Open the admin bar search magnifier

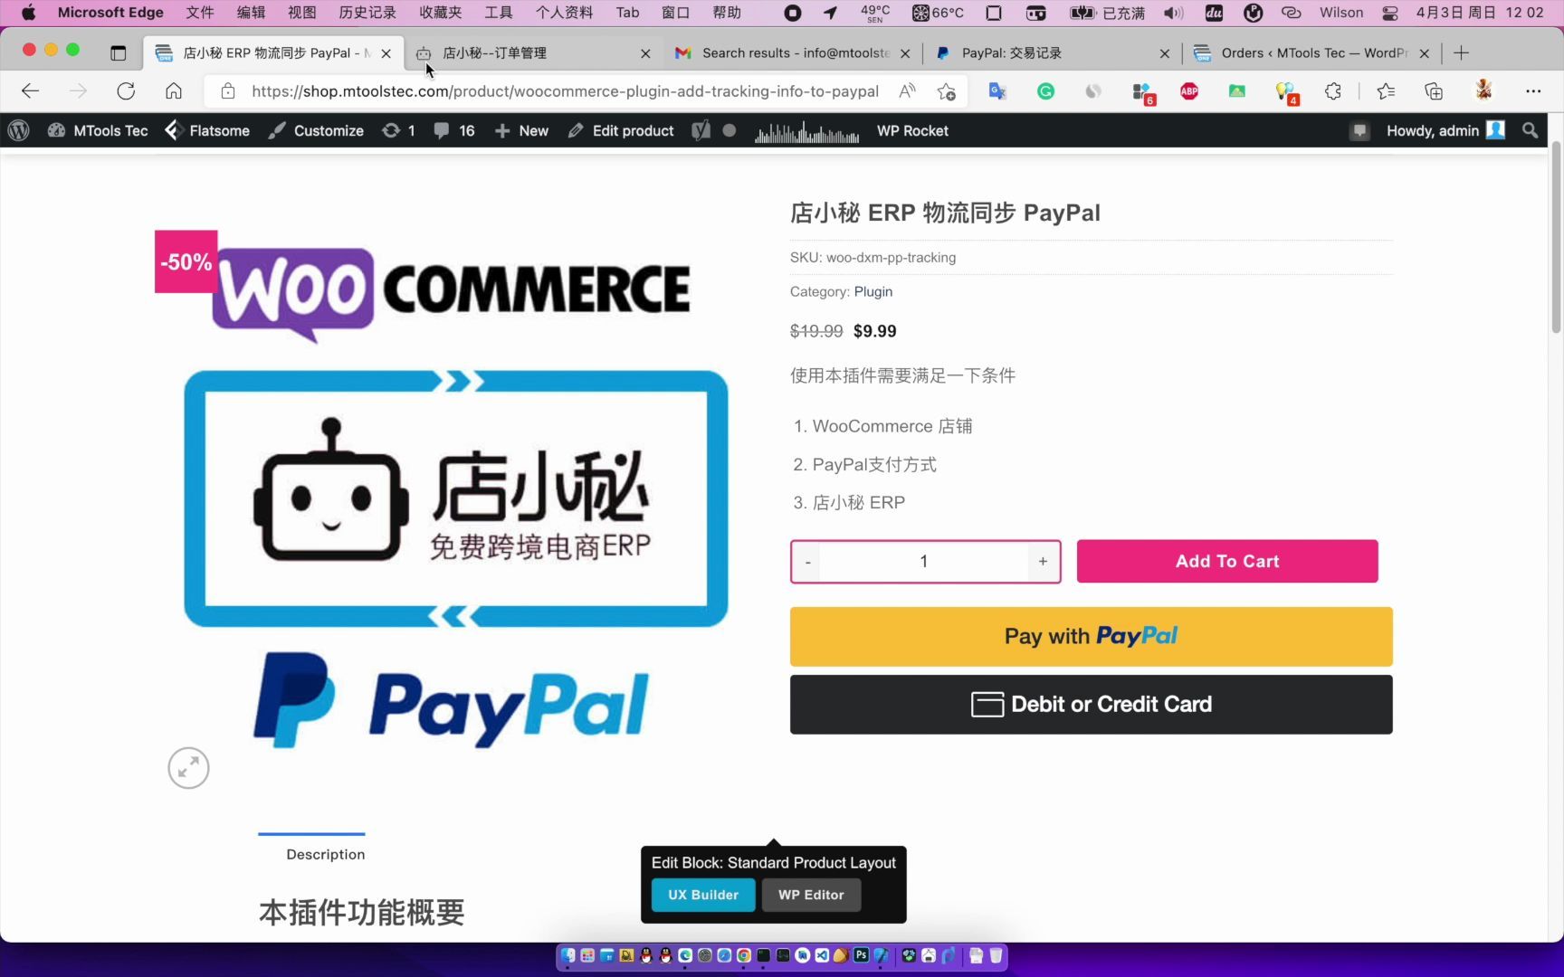1530,130
